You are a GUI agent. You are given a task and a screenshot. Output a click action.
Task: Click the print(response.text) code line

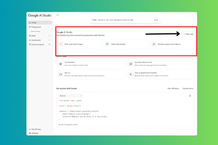(x=68, y=125)
